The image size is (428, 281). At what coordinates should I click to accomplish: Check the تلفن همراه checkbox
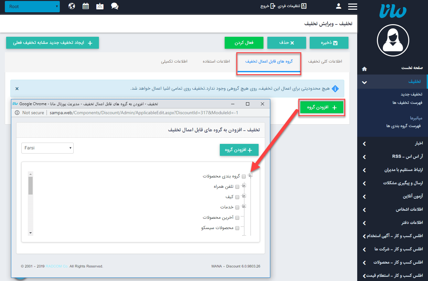coord(237,186)
